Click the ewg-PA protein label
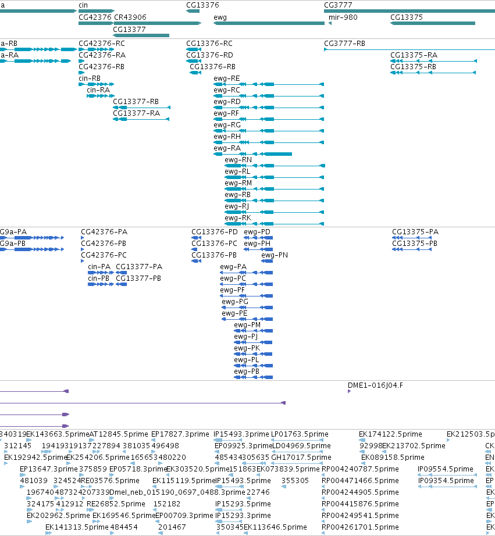This screenshot has height=536, width=495. [233, 267]
